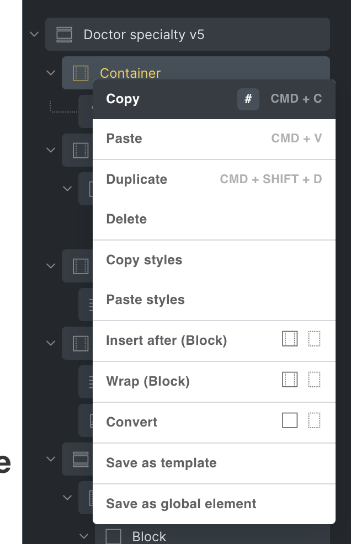The width and height of the screenshot is (351, 544).
Task: Collapse the Doctor specialty v5 section
Action: click(34, 34)
